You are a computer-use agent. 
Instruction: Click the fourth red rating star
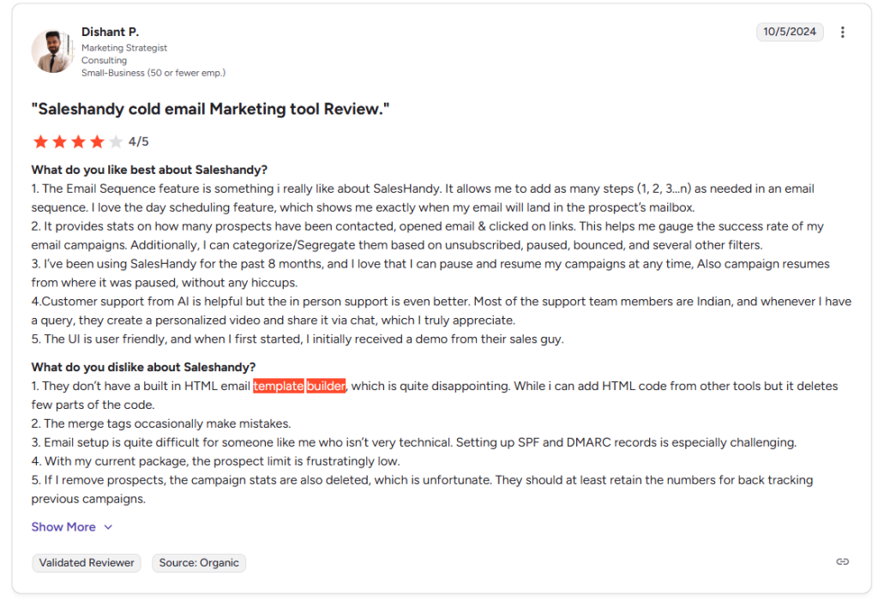[x=97, y=141]
